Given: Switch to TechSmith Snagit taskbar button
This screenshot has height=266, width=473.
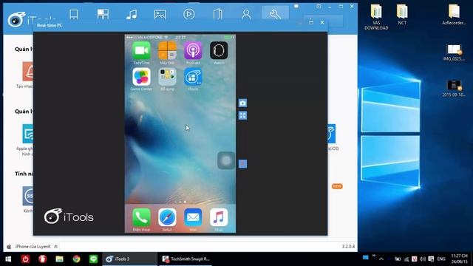Looking at the screenshot, I should coord(186,259).
